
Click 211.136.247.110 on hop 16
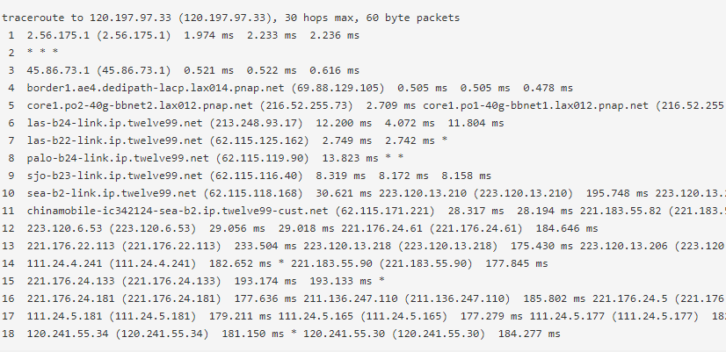click(351, 298)
